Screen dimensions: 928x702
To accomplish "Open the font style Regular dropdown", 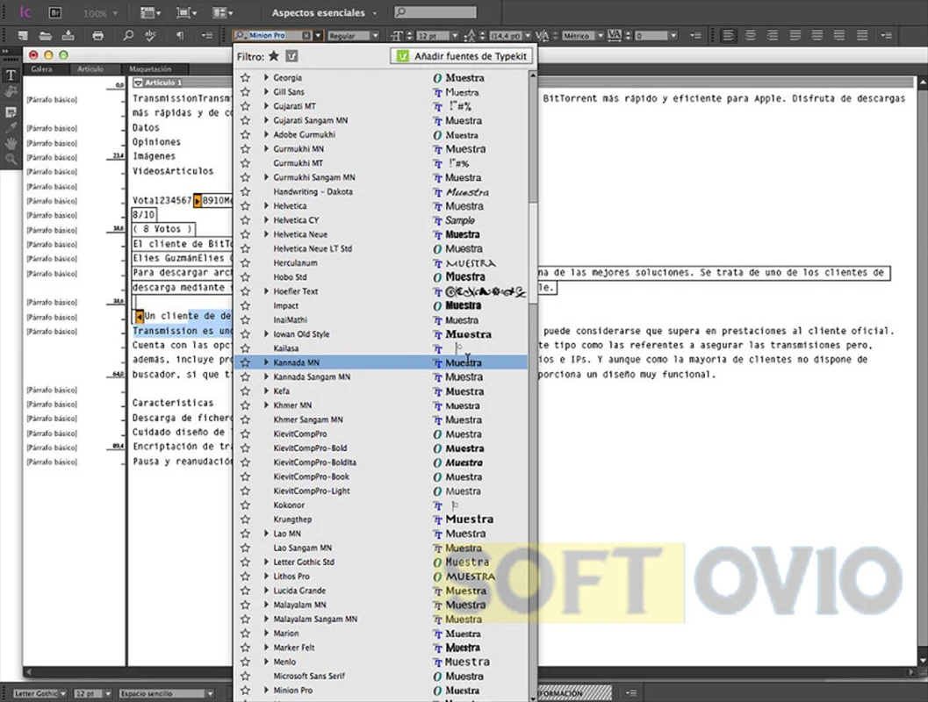I will click(x=354, y=36).
